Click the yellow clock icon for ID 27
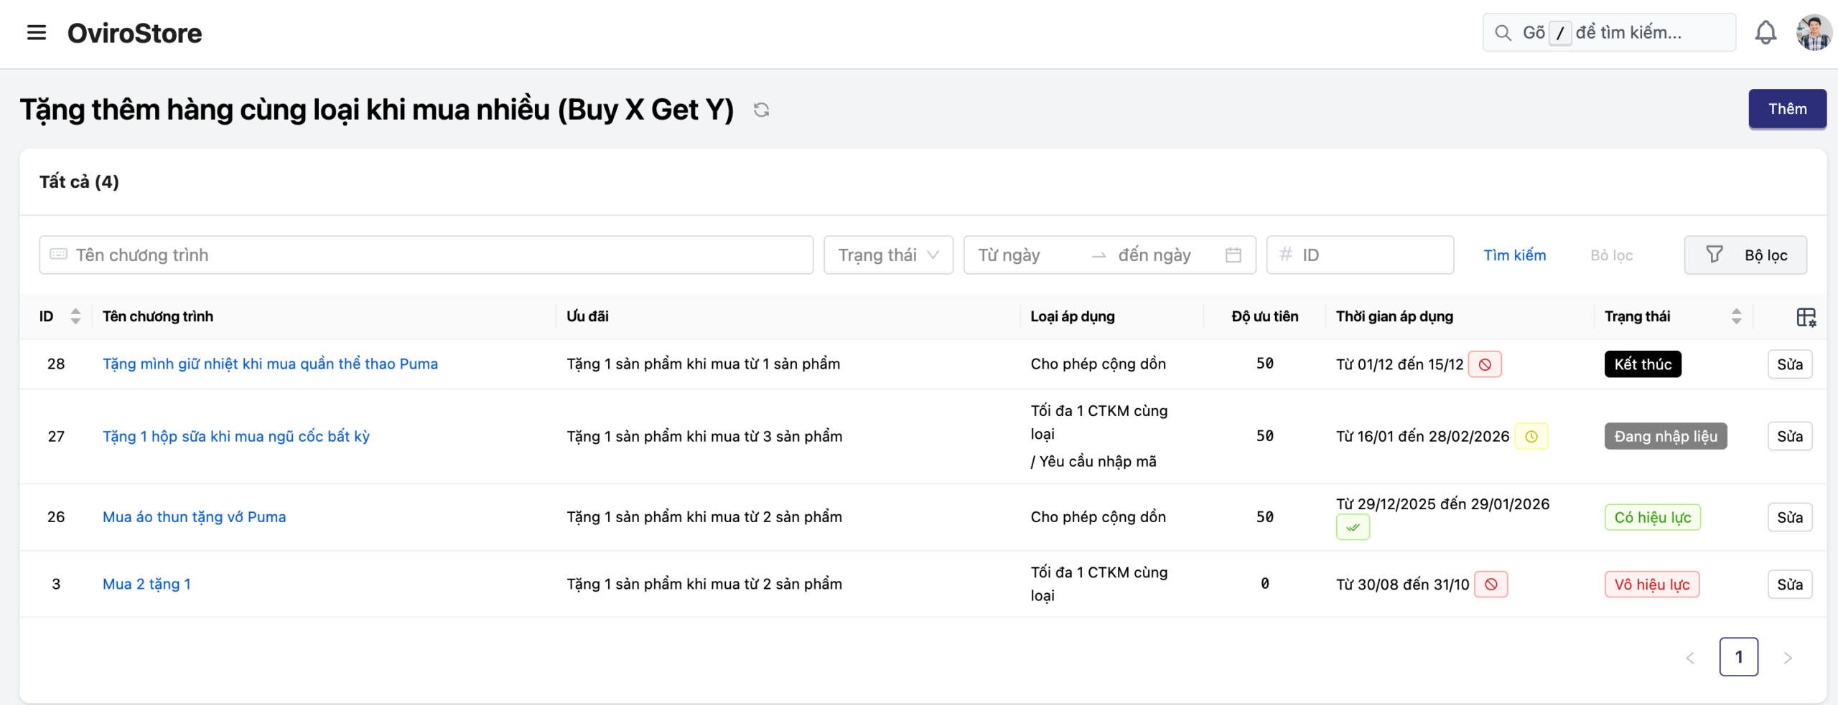 click(1531, 437)
